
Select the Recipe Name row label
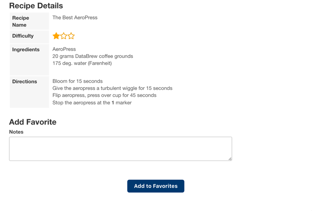(20, 21)
